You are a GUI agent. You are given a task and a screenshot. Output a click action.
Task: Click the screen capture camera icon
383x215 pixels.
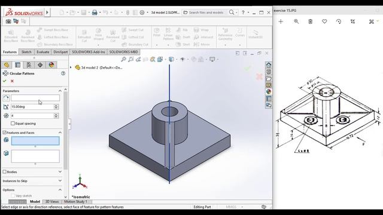pyautogui.click(x=8, y=21)
